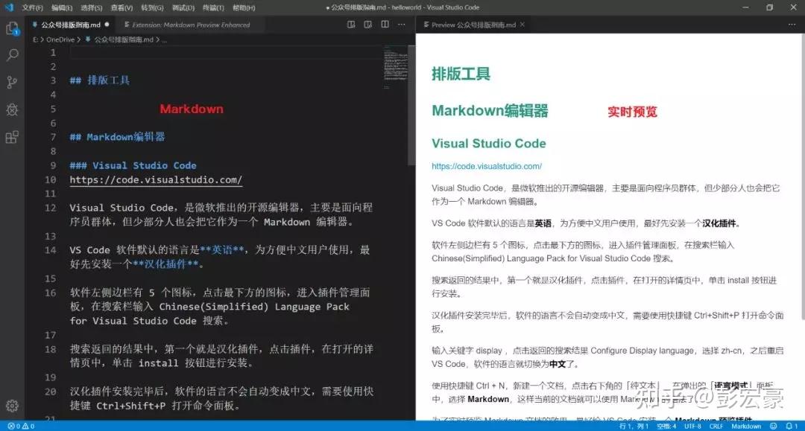Image resolution: width=805 pixels, height=431 pixels.
Task: Click the '## Markdown编辑器' source line
Action: click(x=117, y=137)
